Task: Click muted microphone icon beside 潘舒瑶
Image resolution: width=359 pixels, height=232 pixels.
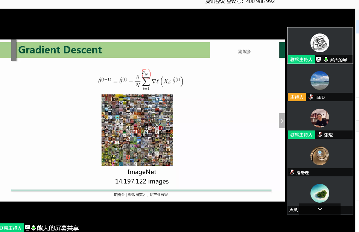Action: (x=292, y=172)
